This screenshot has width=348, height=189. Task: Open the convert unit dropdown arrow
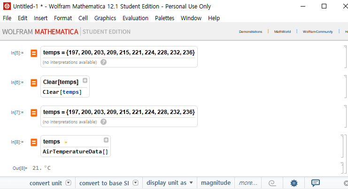coord(69,183)
